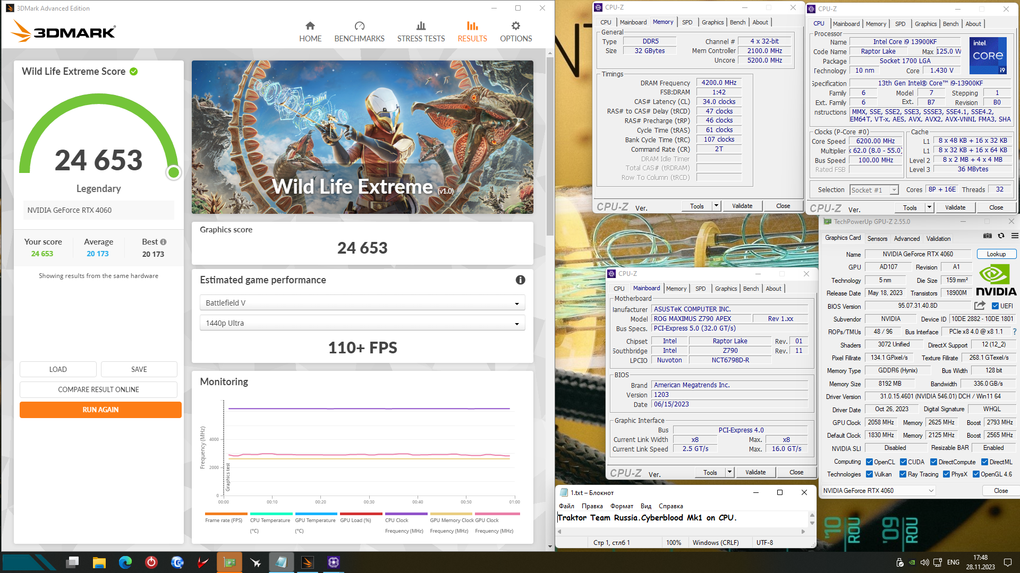Open Tools arrow in CPU-Z CPU window
This screenshot has width=1020, height=573.
929,207
